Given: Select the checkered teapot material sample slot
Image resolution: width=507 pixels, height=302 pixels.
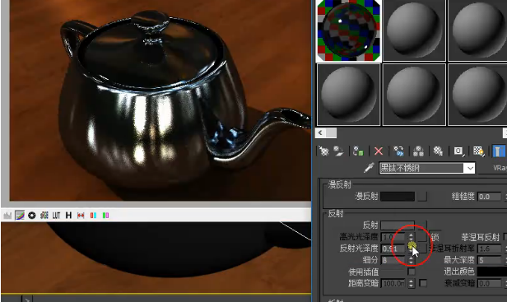Looking at the screenshot, I should (349, 30).
